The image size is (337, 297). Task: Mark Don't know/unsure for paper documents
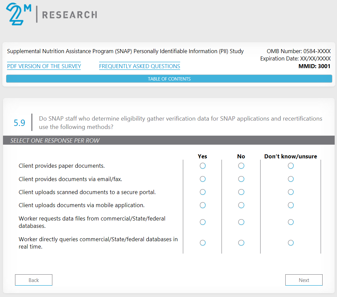point(291,166)
